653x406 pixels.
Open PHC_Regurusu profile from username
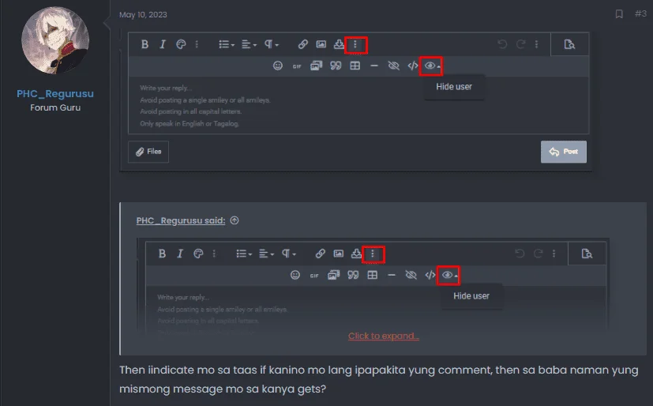[x=55, y=94]
